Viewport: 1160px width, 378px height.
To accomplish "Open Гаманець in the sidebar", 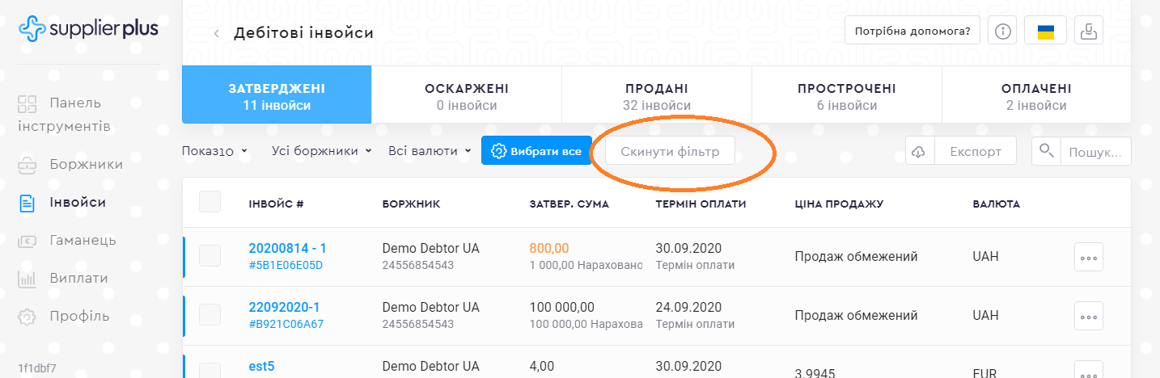I will pos(83,240).
